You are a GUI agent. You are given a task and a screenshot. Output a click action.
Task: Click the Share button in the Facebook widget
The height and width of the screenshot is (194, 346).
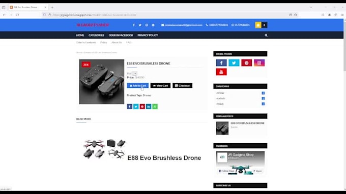pyautogui.click(x=257, y=171)
